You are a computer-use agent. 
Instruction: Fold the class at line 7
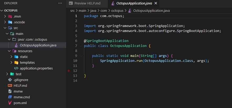tap(81, 46)
